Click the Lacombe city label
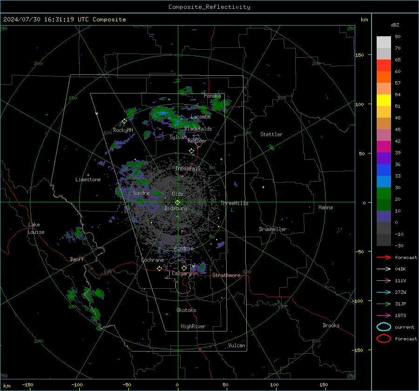 point(201,117)
